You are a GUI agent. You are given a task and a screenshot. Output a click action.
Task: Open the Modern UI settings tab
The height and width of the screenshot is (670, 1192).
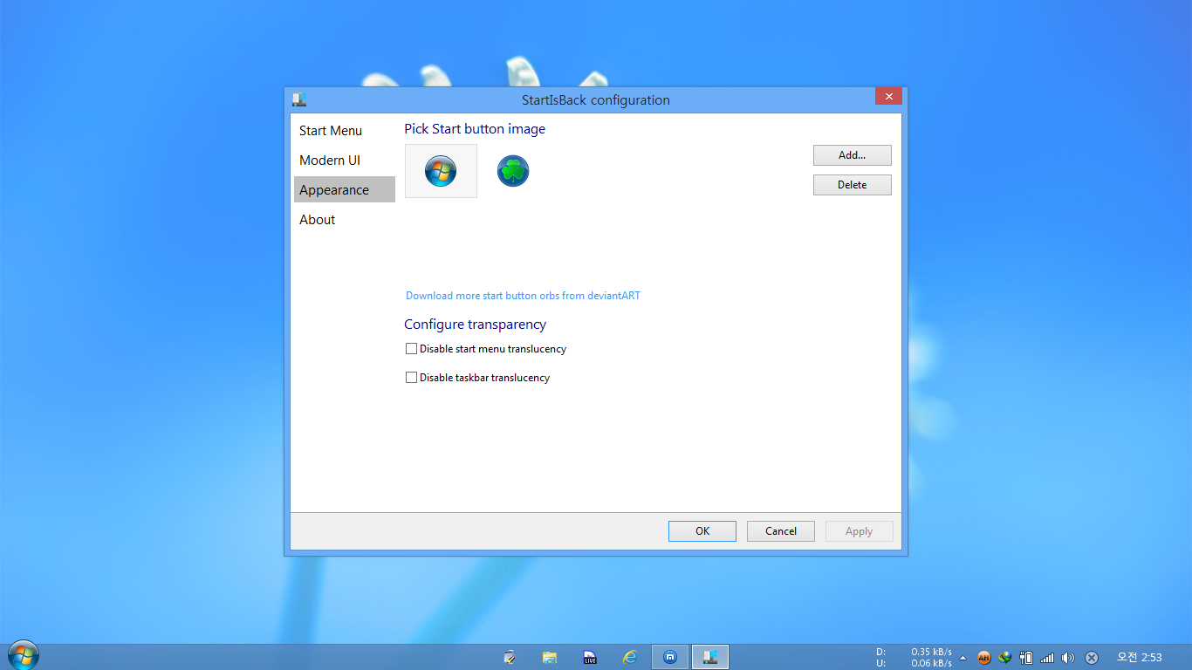tap(344, 161)
